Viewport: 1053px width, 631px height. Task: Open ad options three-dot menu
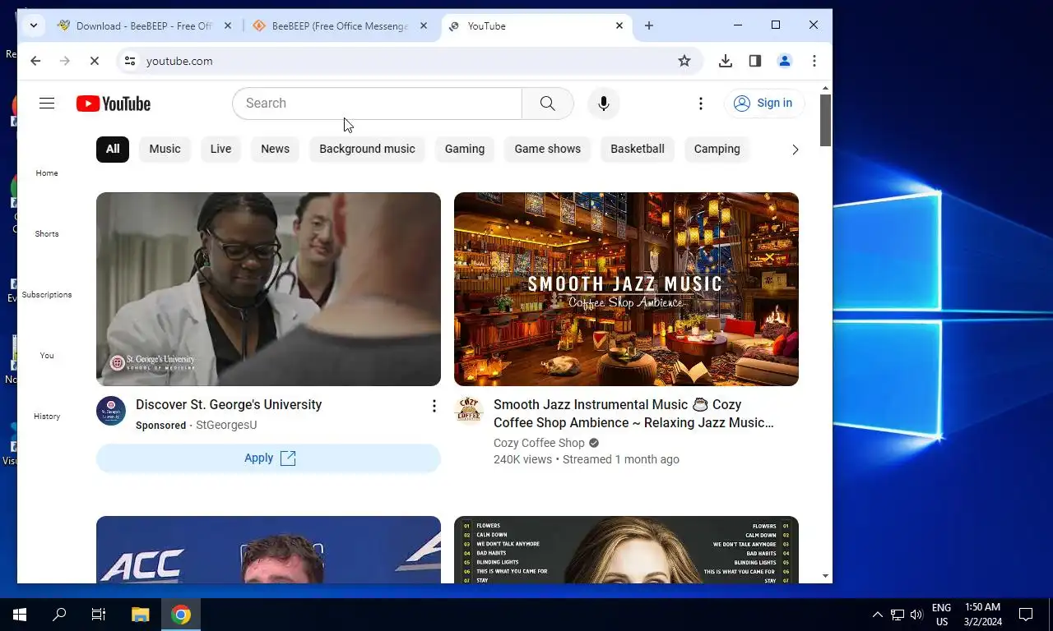pos(434,406)
